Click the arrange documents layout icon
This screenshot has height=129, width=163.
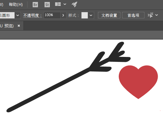58,4
